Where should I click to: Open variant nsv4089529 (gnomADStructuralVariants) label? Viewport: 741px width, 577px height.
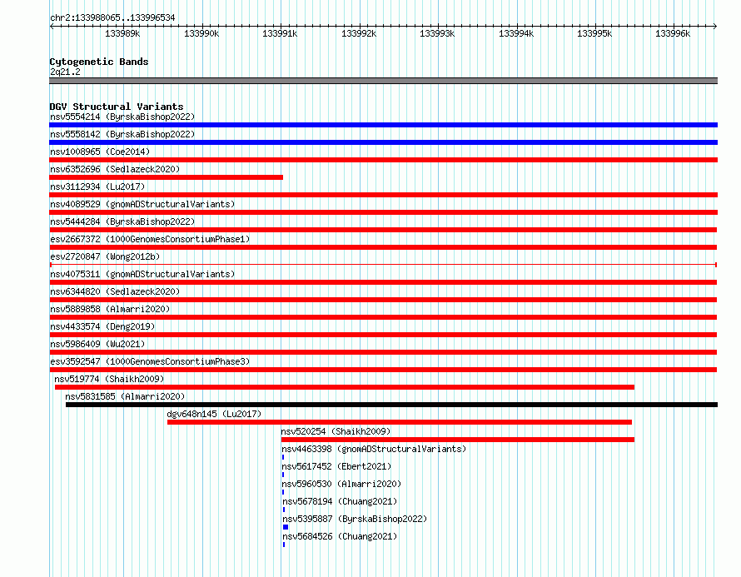tap(142, 204)
